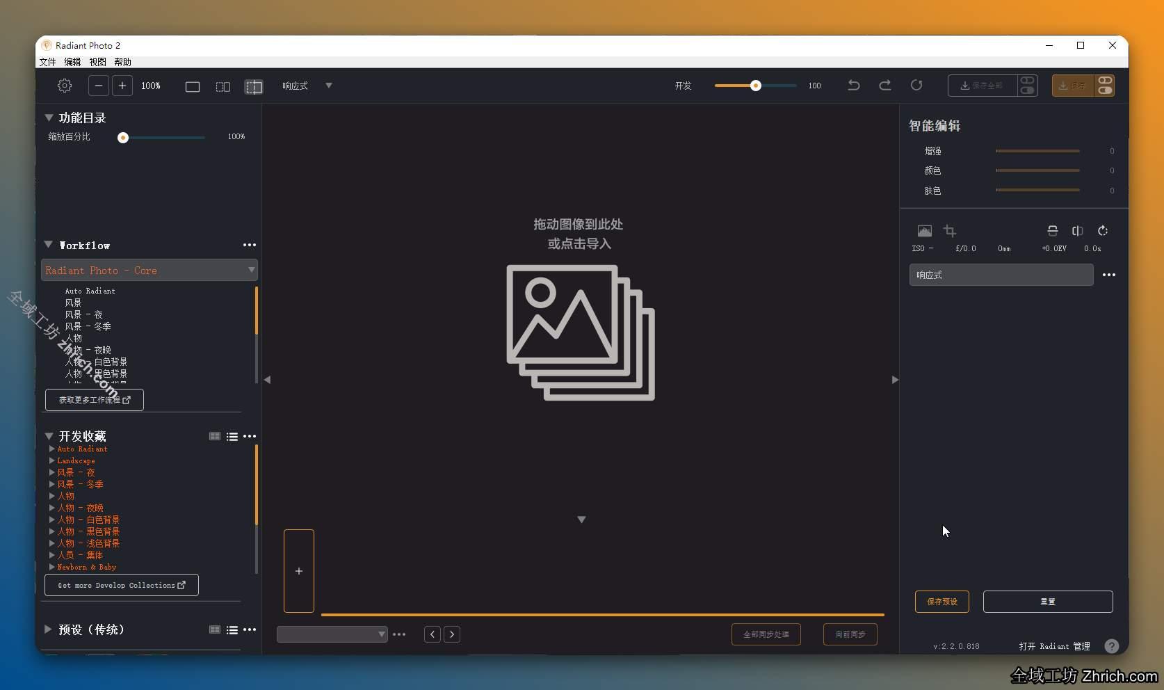This screenshot has height=690, width=1164.
Task: Rotate image clockwise icon
Action: click(x=1103, y=231)
